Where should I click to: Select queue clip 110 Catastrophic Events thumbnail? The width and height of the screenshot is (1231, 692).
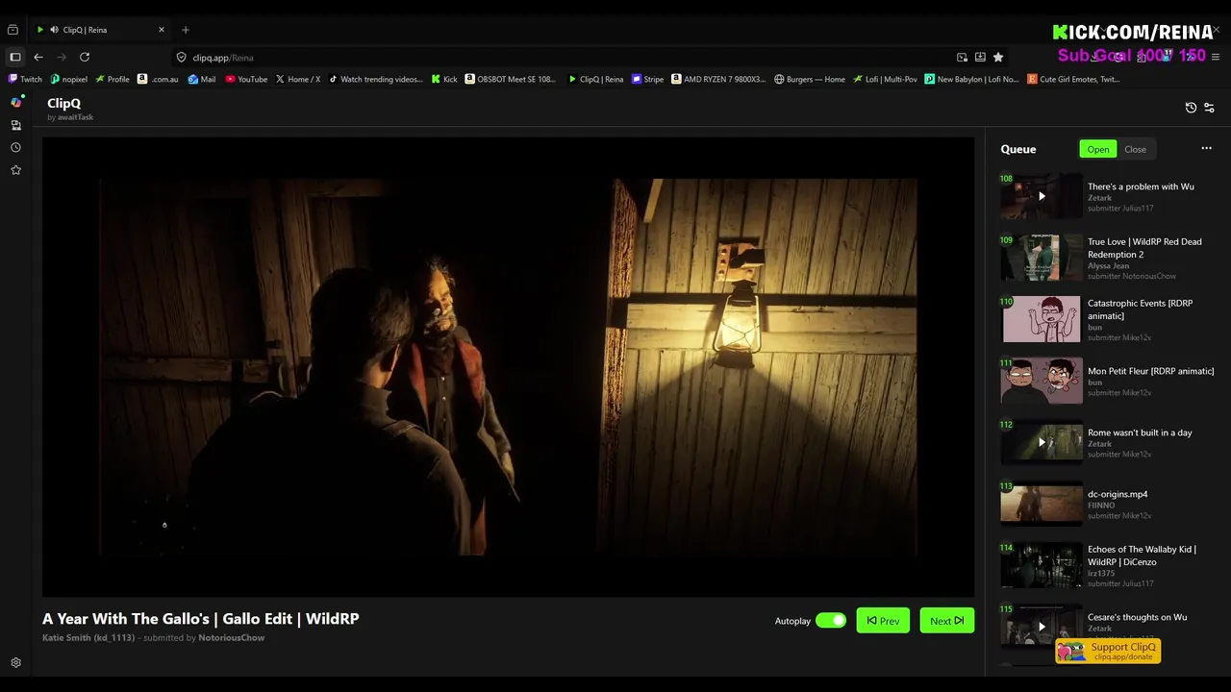[x=1042, y=319]
